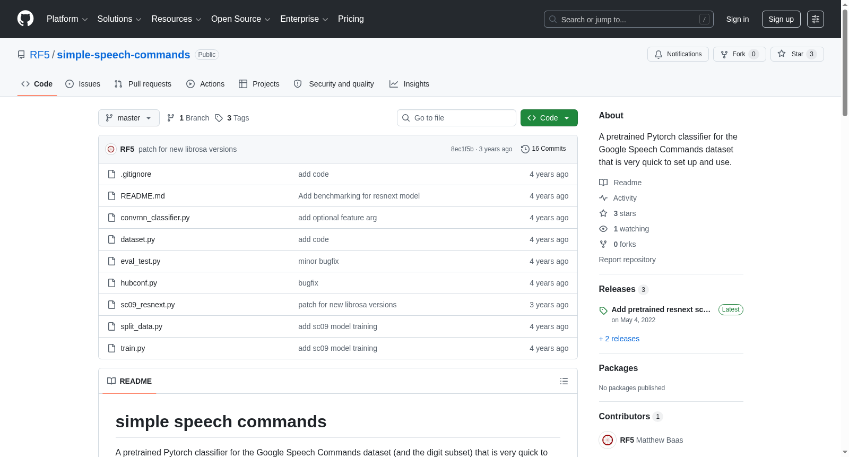849x457 pixels.
Task: Open the GitHub homepage logo
Action: pos(25,19)
